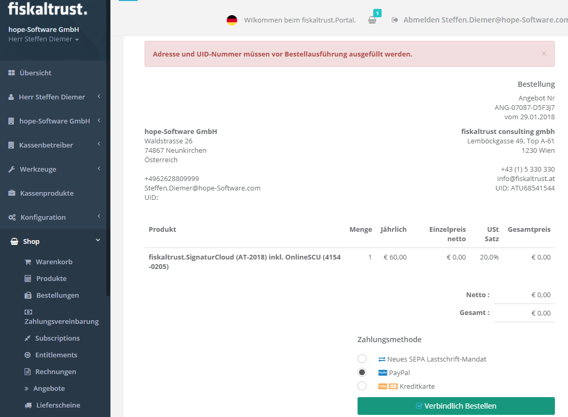
Task: Expand hope-Software GmbH sidebar chevron
Action: pos(99,120)
